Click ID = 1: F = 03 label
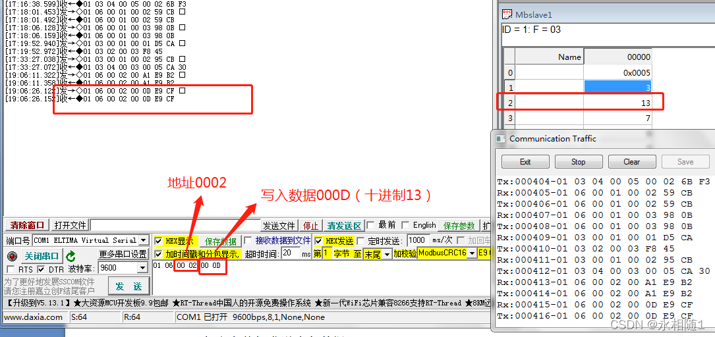This screenshot has height=337, width=715. (x=531, y=30)
